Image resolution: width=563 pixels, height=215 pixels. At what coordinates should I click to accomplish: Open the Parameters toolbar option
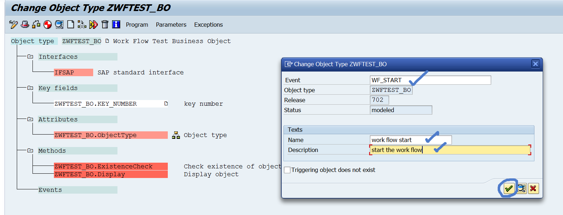(x=171, y=25)
